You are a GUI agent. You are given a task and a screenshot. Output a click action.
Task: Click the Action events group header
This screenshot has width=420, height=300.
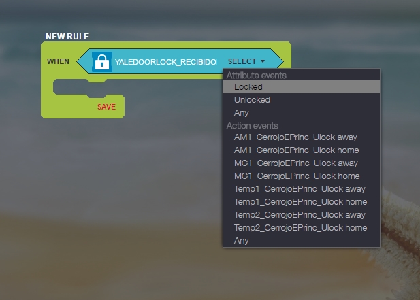point(252,126)
